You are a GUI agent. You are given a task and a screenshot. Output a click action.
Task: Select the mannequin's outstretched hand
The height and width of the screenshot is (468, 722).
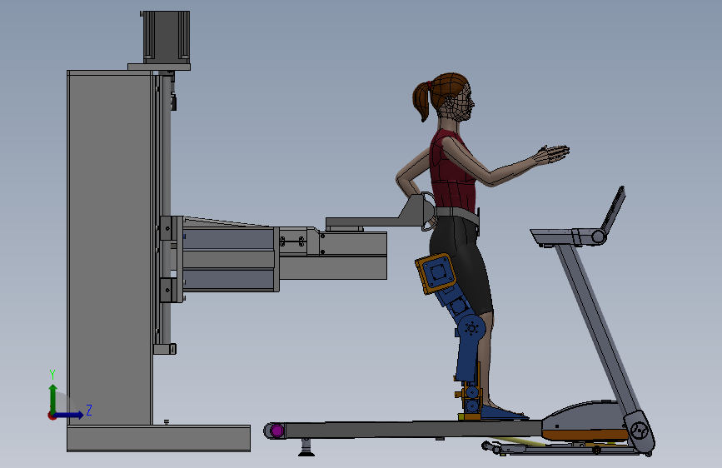point(551,154)
